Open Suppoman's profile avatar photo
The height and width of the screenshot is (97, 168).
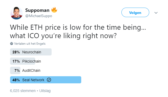coord(16,13)
